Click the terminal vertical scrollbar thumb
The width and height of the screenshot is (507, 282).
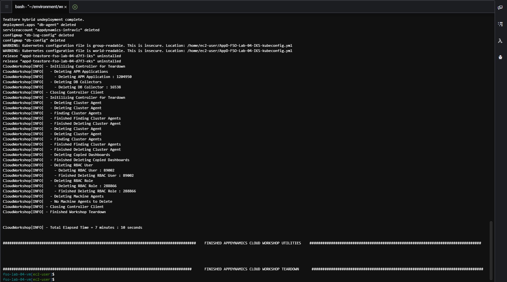tap(491, 251)
